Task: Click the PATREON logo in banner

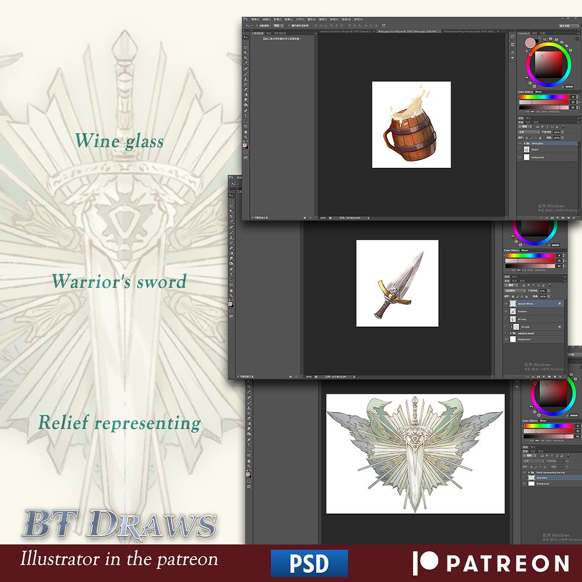Action: coord(491,563)
